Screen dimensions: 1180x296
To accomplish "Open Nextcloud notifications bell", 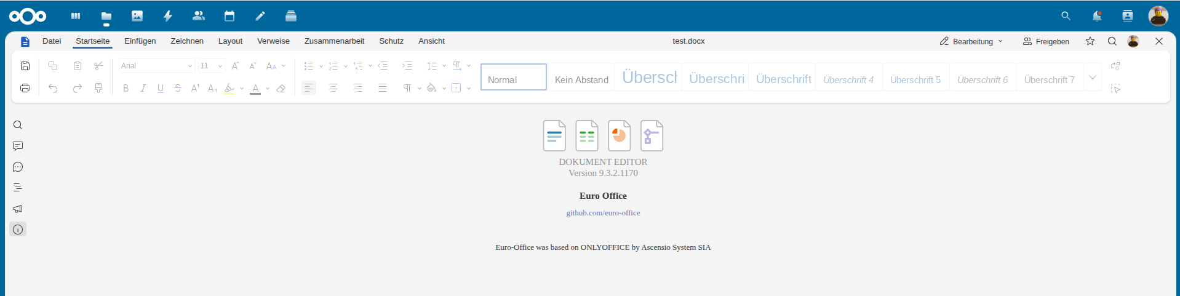I will click(1097, 16).
